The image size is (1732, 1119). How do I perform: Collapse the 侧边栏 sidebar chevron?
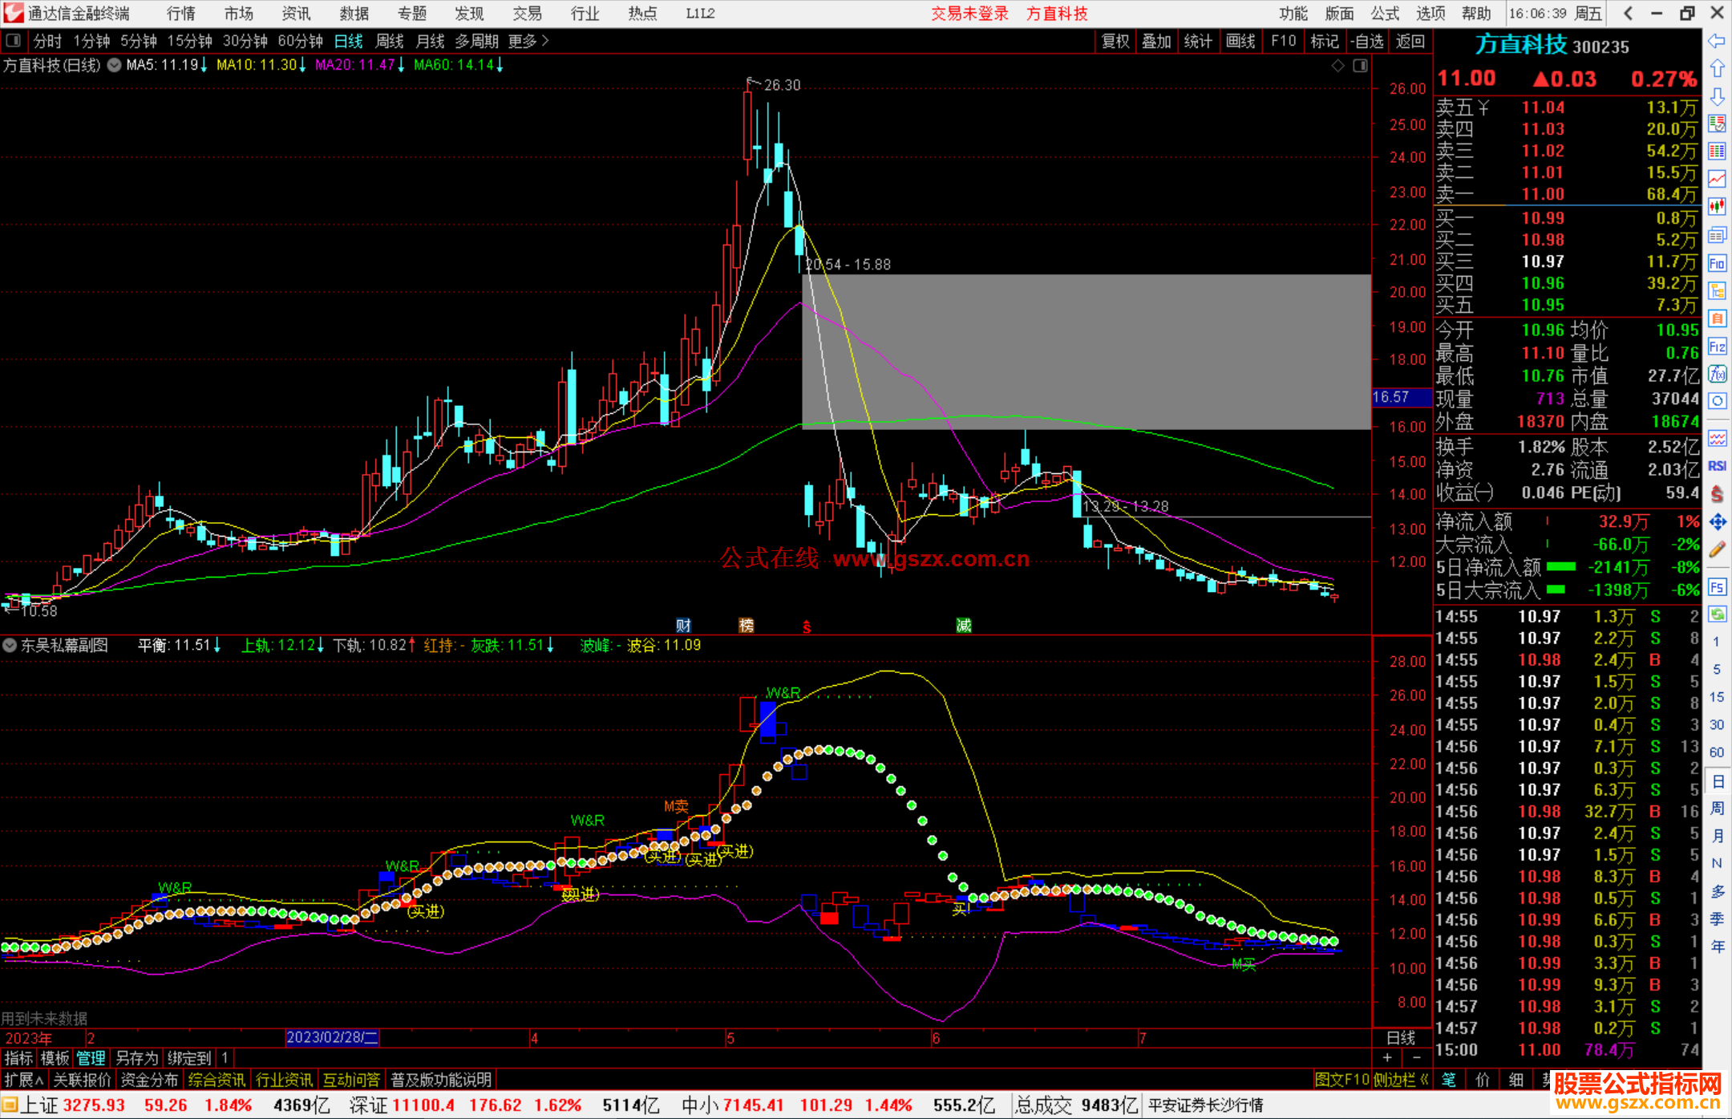(x=1424, y=1080)
